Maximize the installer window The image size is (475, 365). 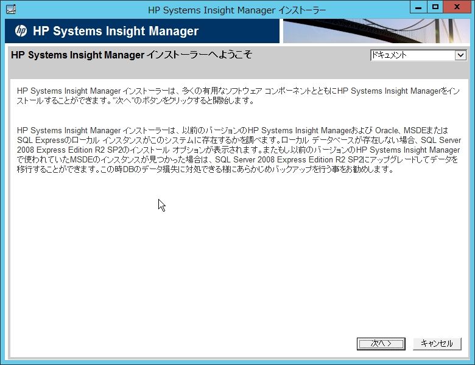pos(435,7)
